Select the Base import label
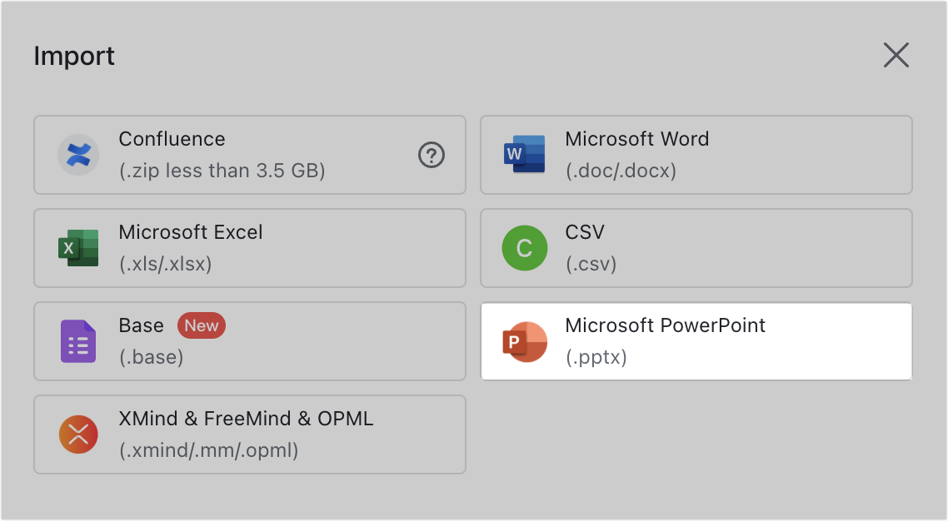 141,325
